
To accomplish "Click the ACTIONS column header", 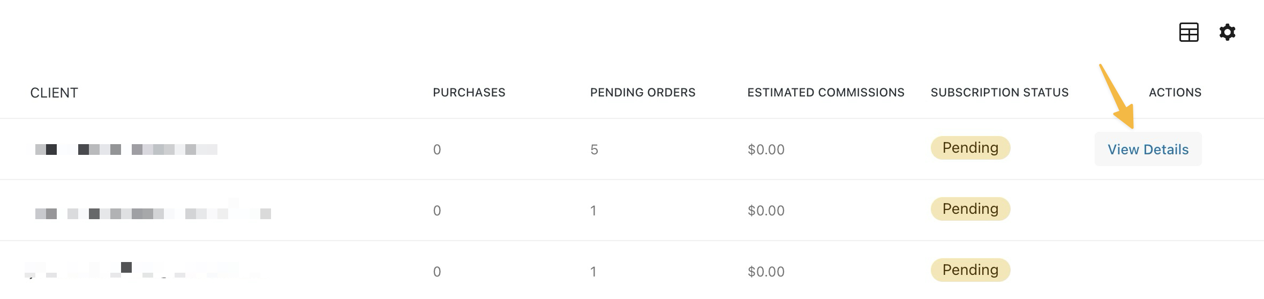I will (x=1175, y=93).
